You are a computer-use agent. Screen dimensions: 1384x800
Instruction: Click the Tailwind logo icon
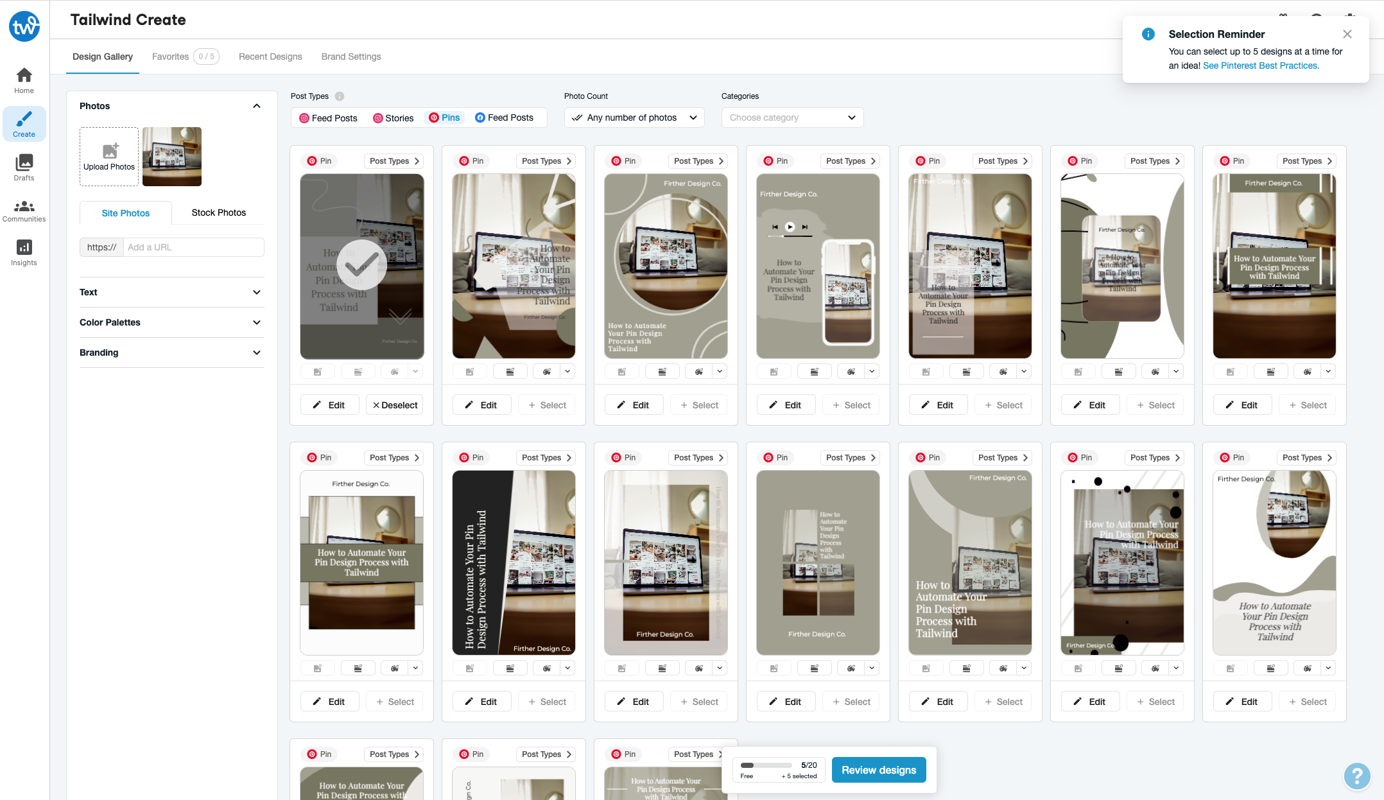click(x=24, y=26)
